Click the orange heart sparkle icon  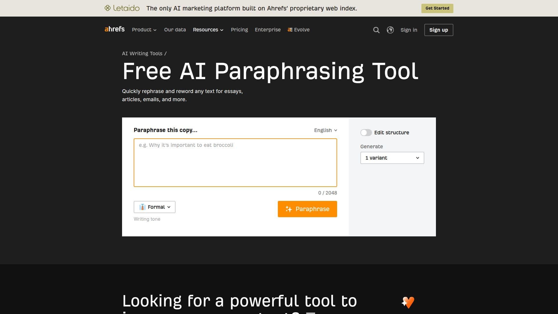pyautogui.click(x=408, y=302)
